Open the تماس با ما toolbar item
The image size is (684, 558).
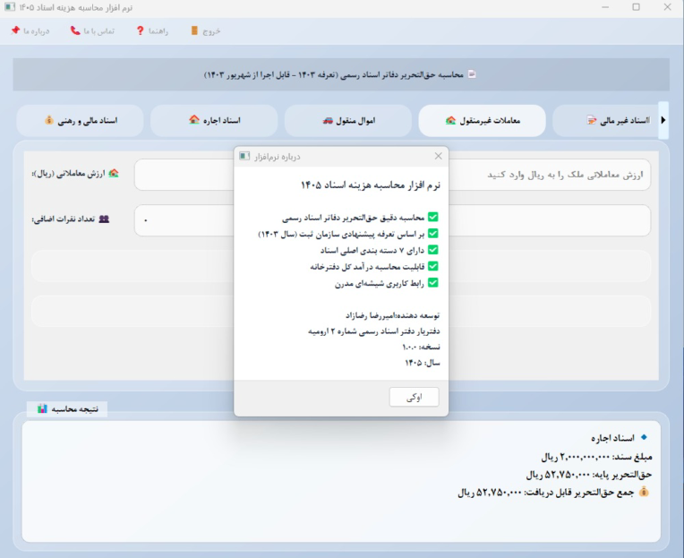[x=92, y=31]
